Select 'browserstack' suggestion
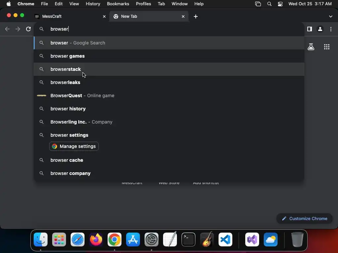The image size is (338, 253). click(169, 69)
